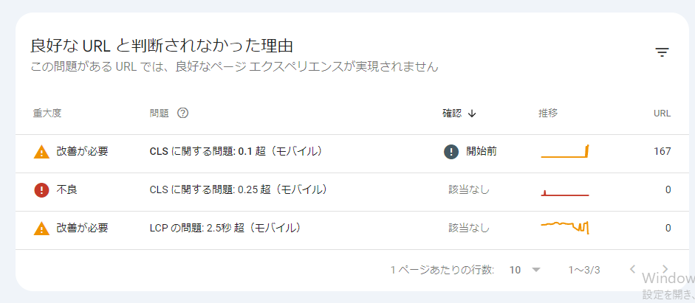Screen dimensions: 695x303
Task: Click the warning triangle in the LCP row
Action: click(41, 229)
